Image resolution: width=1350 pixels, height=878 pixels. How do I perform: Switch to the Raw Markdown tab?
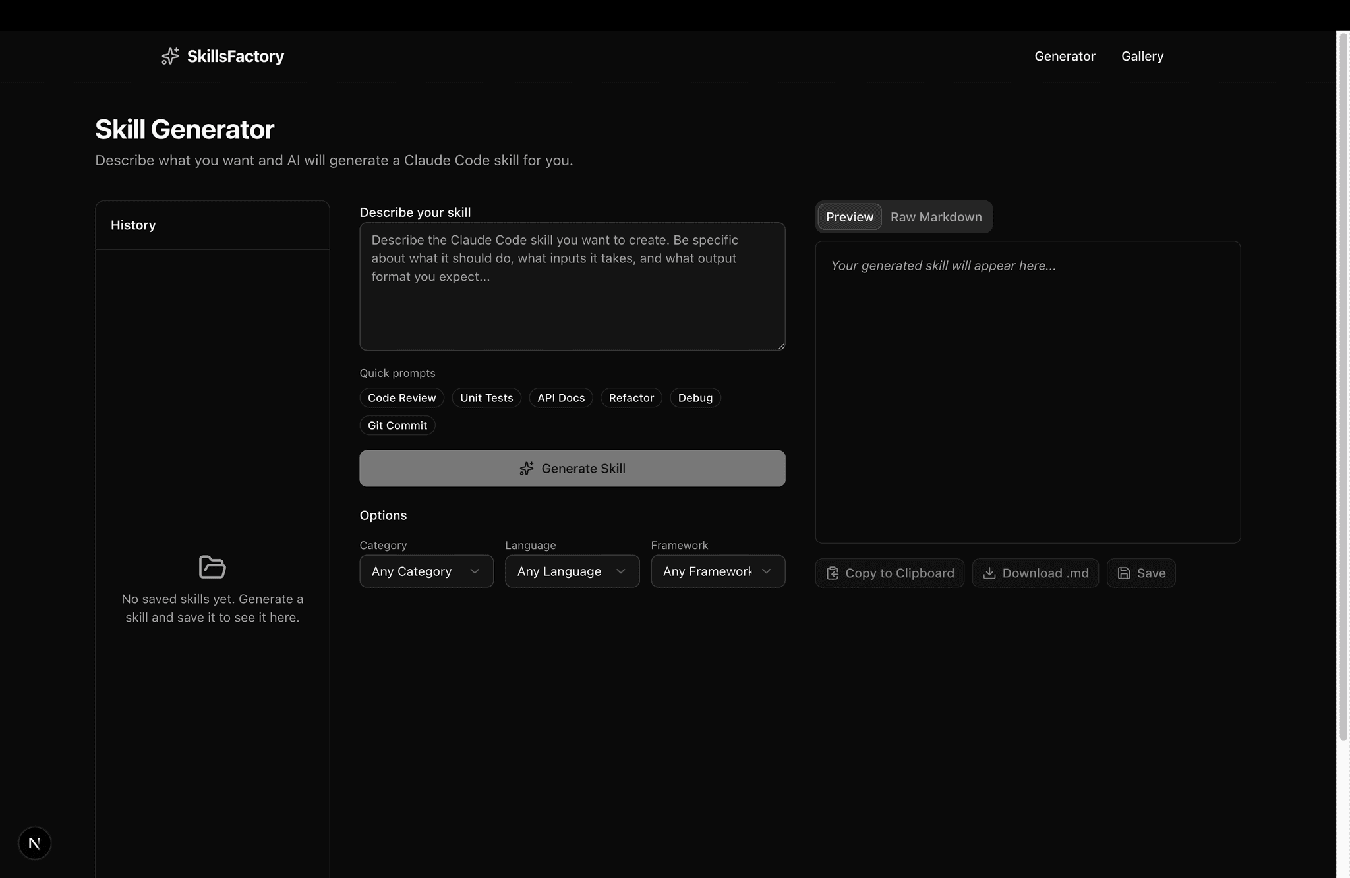tap(936, 217)
